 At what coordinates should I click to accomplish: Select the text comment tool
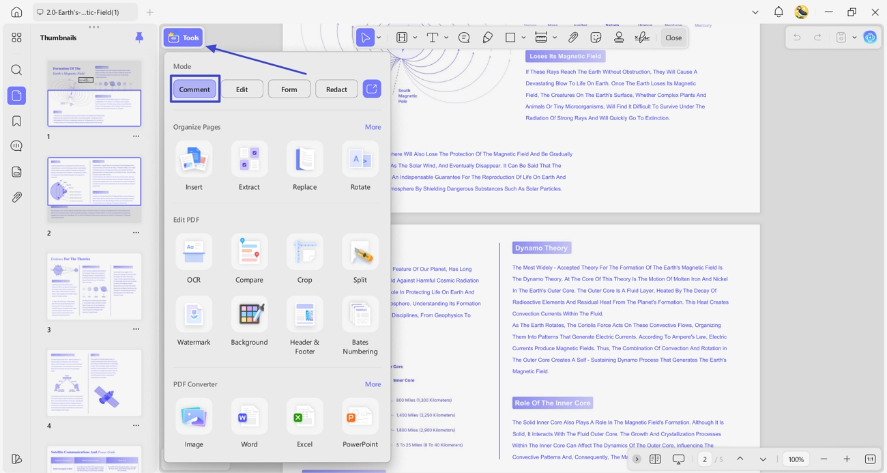click(433, 38)
